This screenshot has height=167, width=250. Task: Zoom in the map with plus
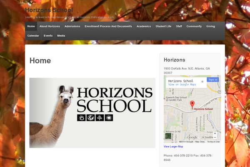point(215,133)
